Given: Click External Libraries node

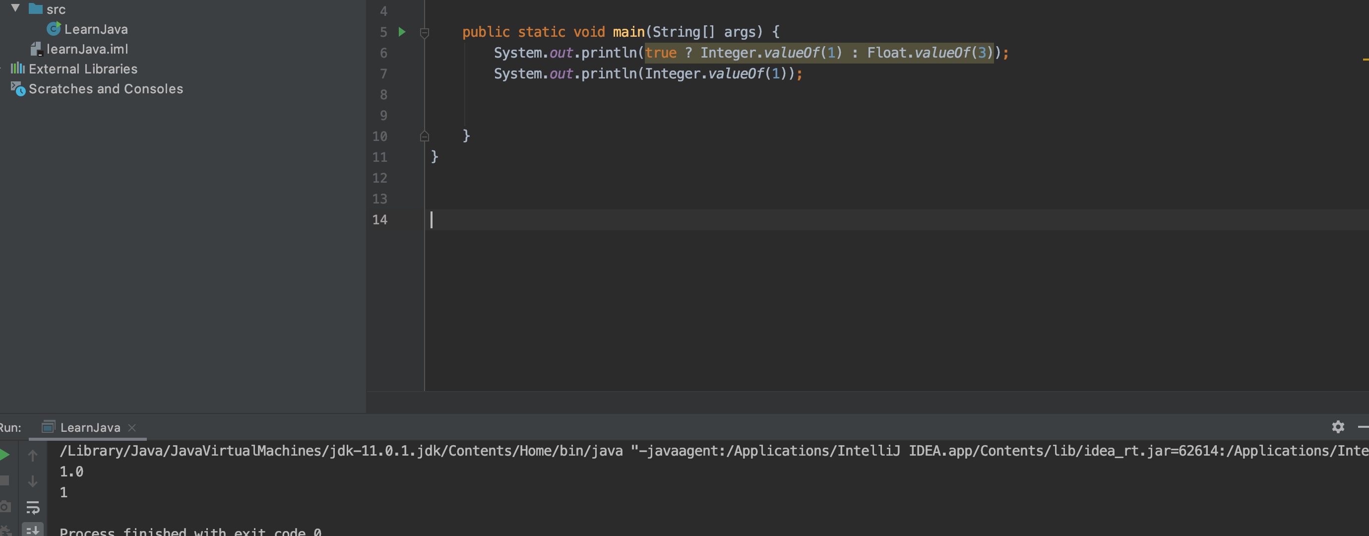Looking at the screenshot, I should [x=83, y=69].
